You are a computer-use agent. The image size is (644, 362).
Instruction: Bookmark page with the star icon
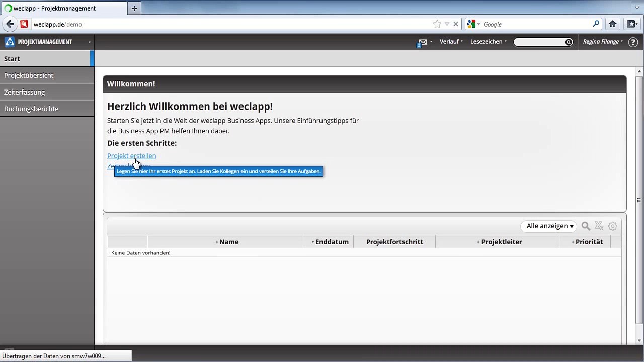coord(437,24)
